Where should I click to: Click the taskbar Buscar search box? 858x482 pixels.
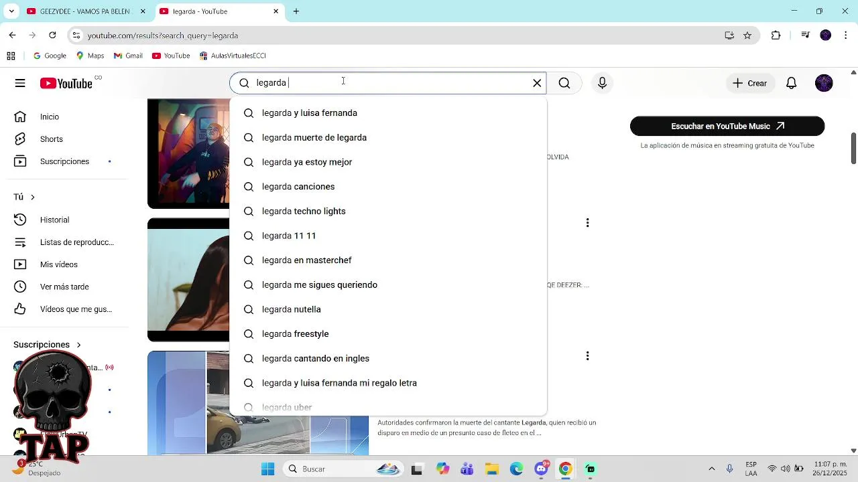(343, 469)
